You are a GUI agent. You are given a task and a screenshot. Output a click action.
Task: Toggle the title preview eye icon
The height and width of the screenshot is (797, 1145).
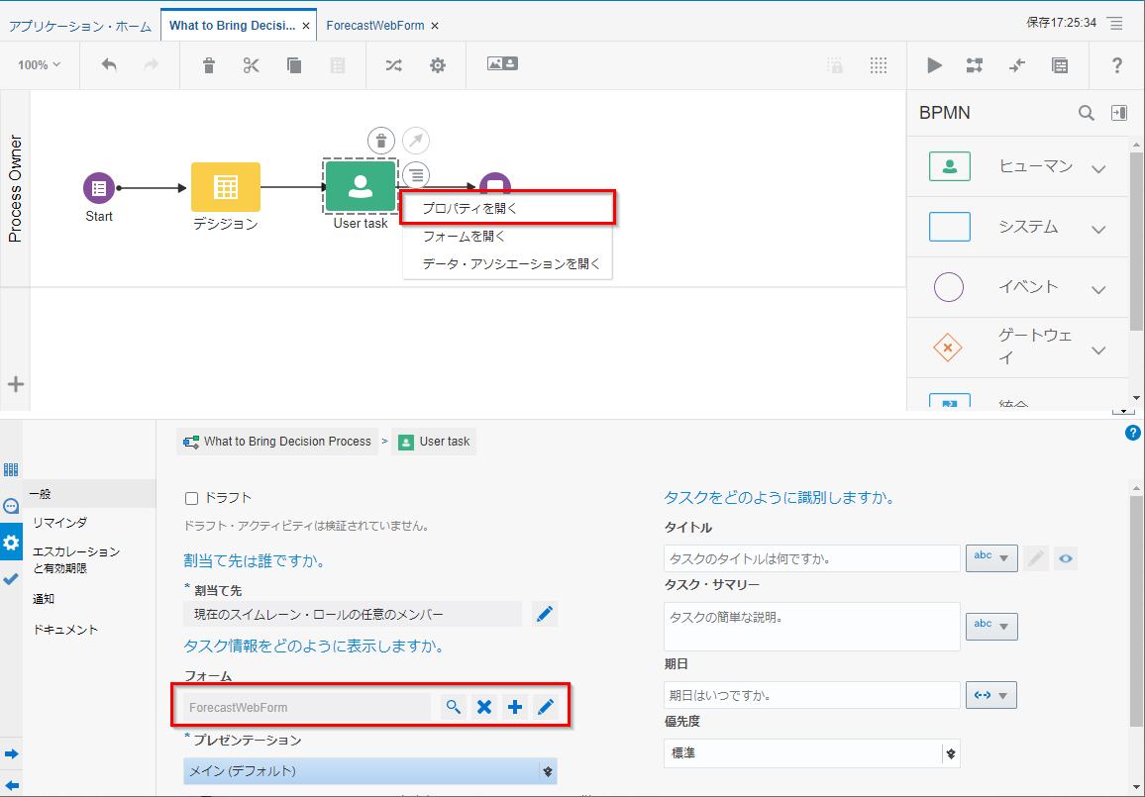(1065, 558)
